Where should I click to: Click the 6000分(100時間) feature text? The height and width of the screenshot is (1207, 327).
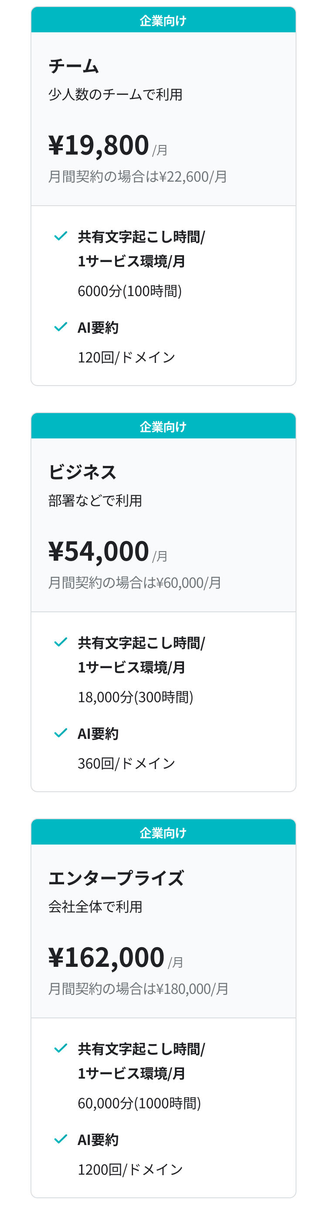click(129, 291)
